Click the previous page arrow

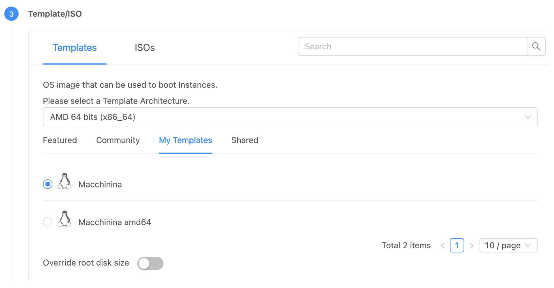[x=443, y=246]
